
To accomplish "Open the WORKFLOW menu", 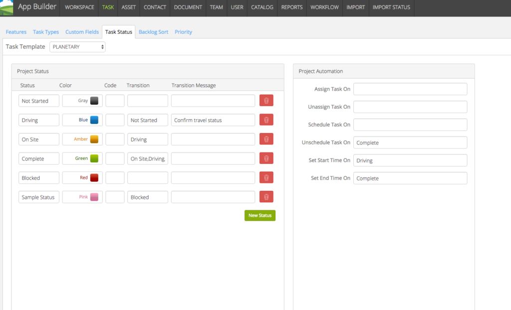I will tap(324, 7).
